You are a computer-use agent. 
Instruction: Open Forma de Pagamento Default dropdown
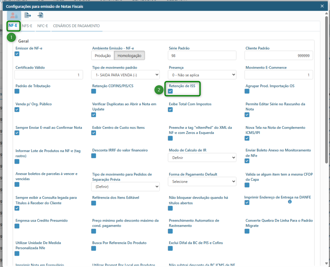202,182
